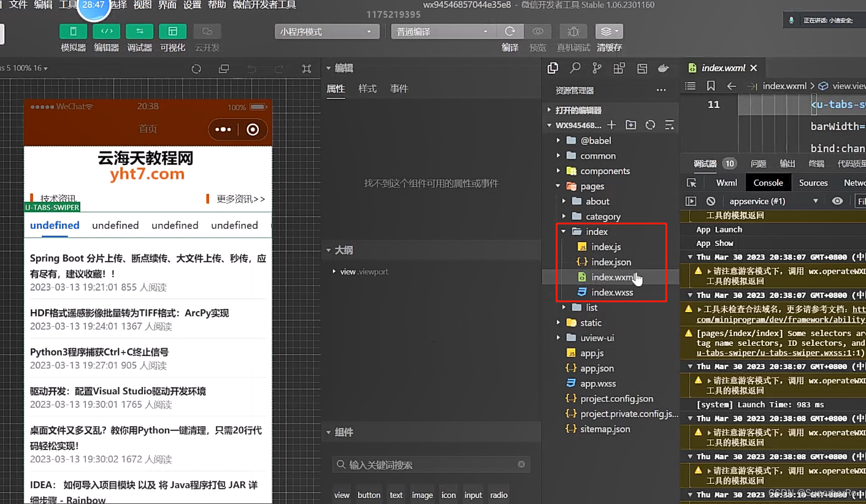
Task: Switch to the Console devtools tab
Action: click(768, 183)
